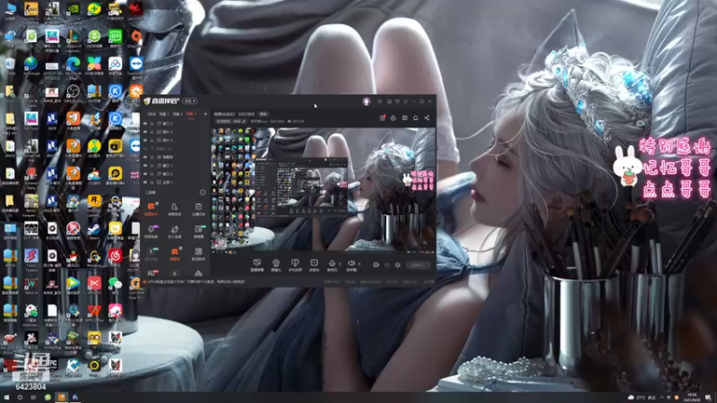This screenshot has height=403, width=717.
Task: Open the multi-person link tool in toolbox
Action: [x=174, y=231]
